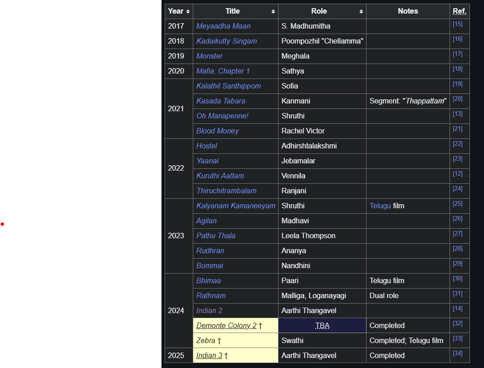The image size is (484, 368).
Task: Open the Demonte Colony 2 link
Action: click(x=226, y=326)
